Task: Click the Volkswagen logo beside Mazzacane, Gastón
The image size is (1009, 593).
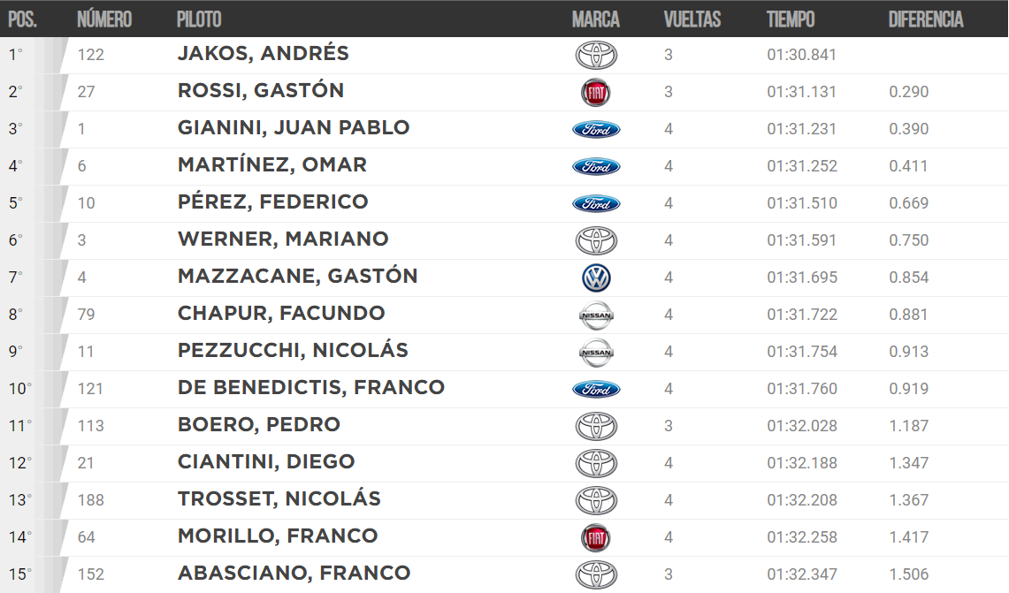Action: [596, 277]
